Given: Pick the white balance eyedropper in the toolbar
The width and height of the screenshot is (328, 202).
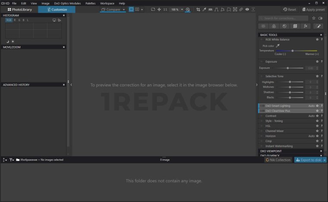Looking at the screenshot, I should 204,9.
